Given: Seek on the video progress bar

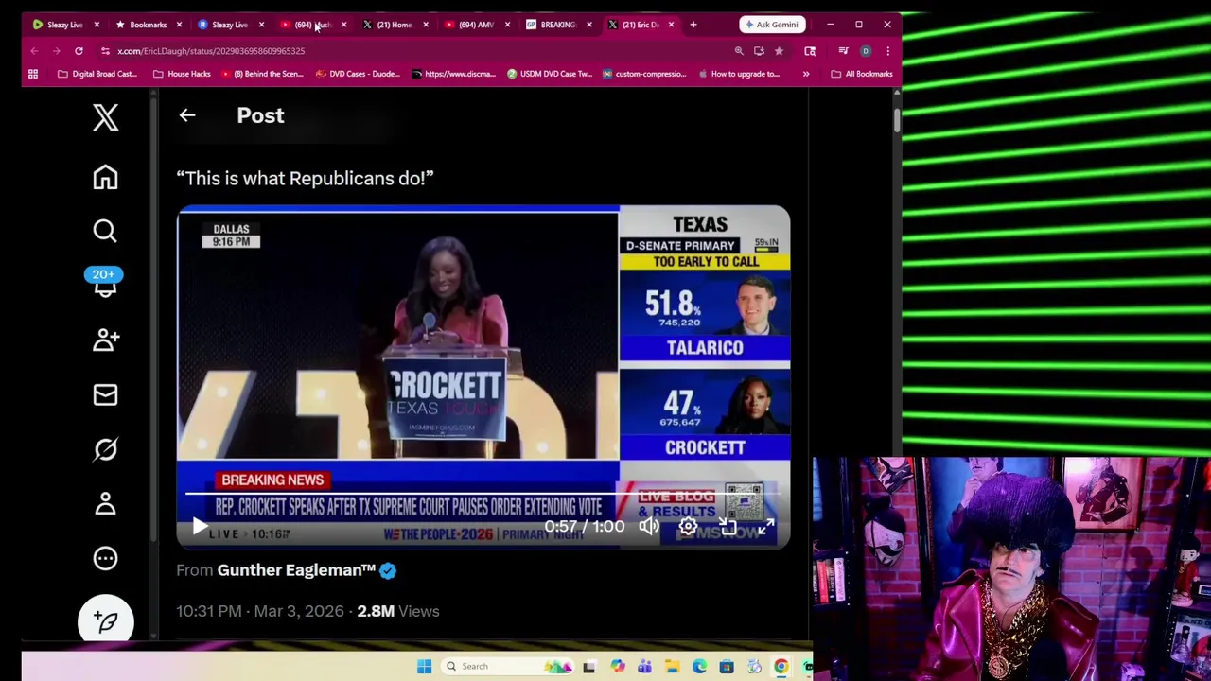Looking at the screenshot, I should pos(483,494).
